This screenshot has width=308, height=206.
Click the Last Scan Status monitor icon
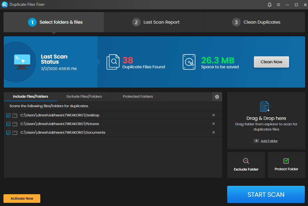point(22,62)
